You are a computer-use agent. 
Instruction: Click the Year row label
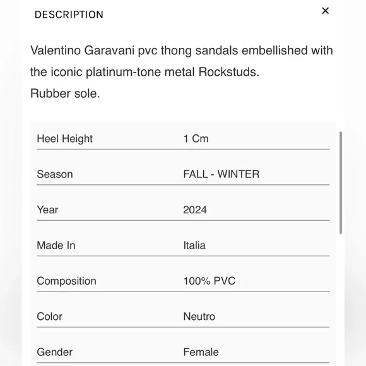click(x=47, y=210)
